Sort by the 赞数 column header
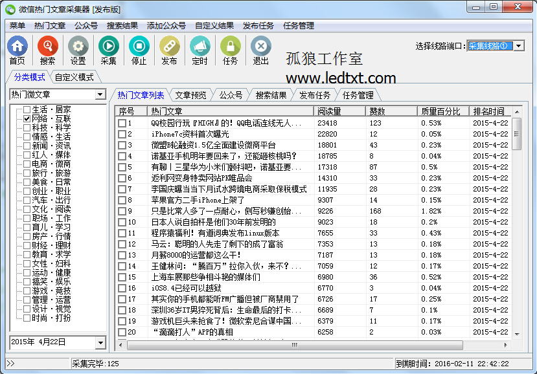 point(391,111)
